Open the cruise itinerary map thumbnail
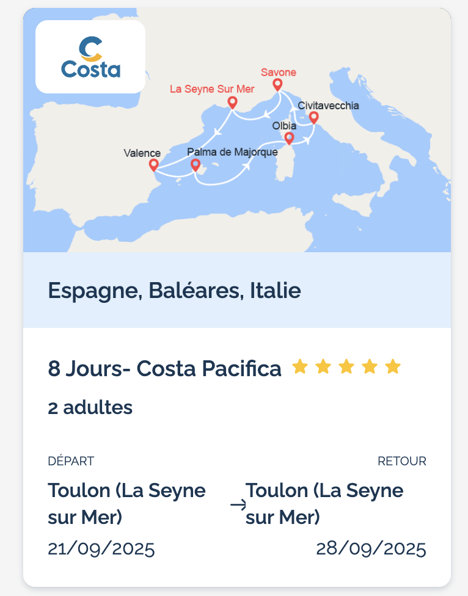468x596 pixels. coord(237,130)
